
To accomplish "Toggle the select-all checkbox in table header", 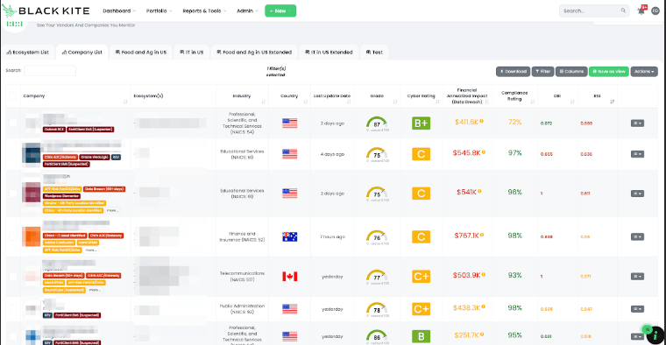I will tap(13, 95).
